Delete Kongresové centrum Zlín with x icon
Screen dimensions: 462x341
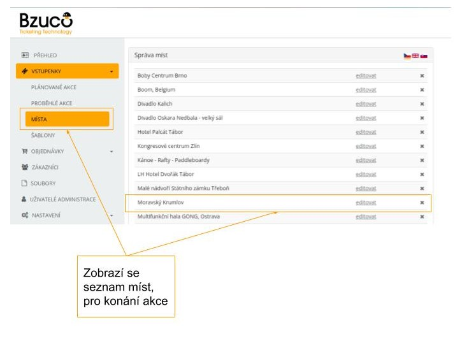coord(422,146)
